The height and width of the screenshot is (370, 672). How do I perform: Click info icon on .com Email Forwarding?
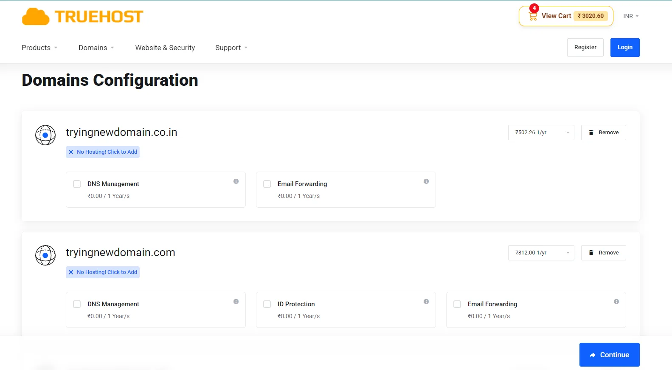pos(616,302)
